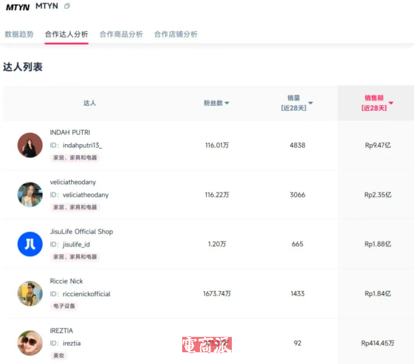The height and width of the screenshot is (364, 414).
Task: Click the Riccie Nick creator name
Action: [x=66, y=281]
